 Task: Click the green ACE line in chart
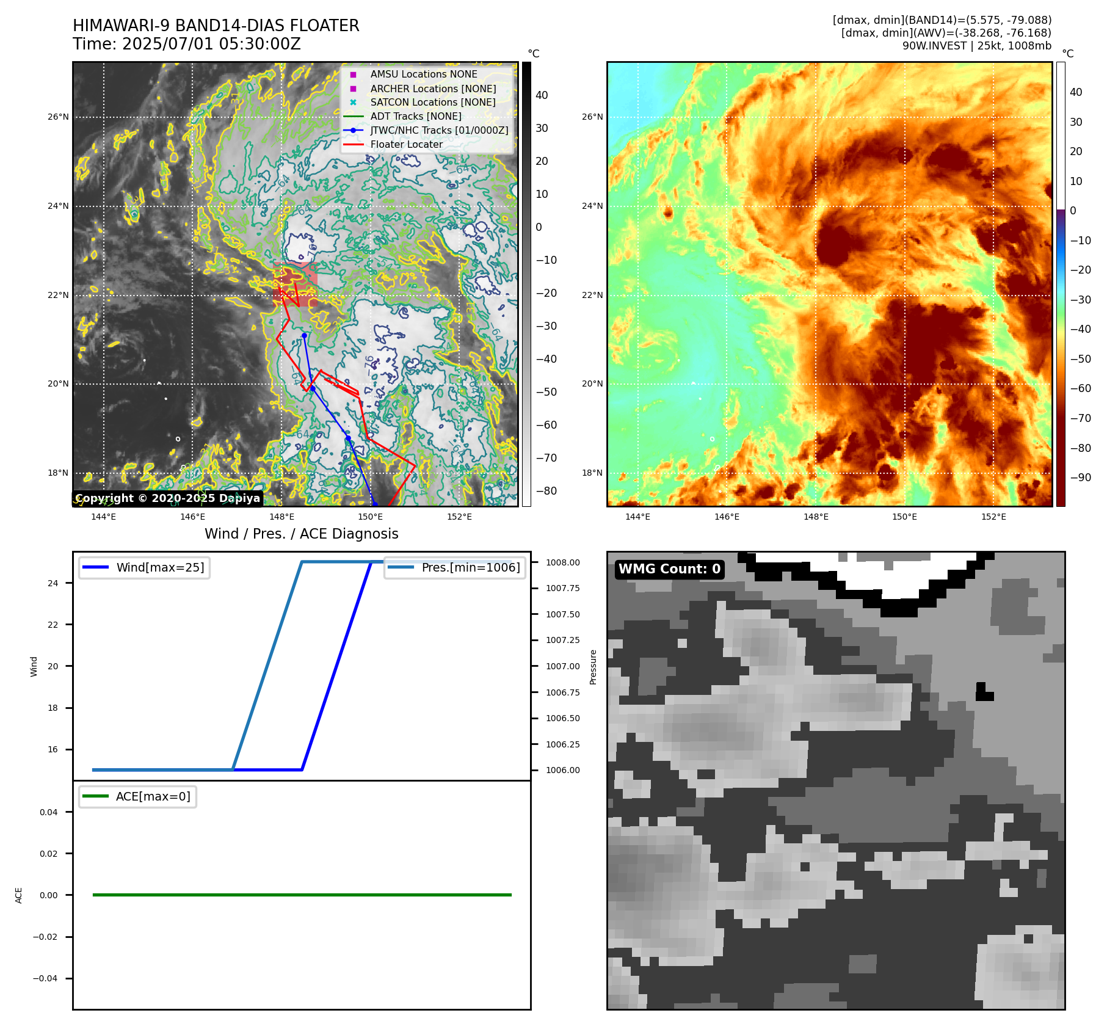pos(302,895)
